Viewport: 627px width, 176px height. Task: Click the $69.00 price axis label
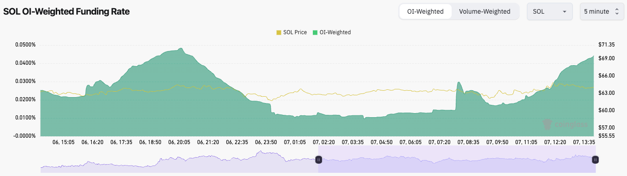click(x=606, y=58)
